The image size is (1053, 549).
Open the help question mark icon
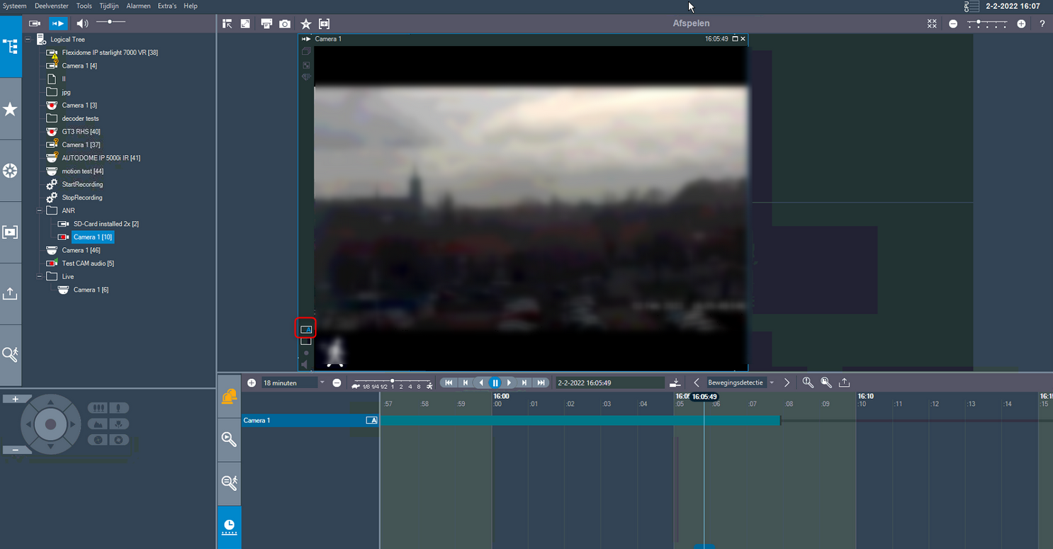pos(1042,23)
